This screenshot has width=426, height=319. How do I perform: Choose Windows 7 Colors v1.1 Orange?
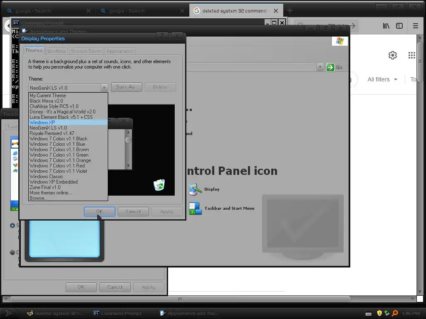pyautogui.click(x=68, y=160)
